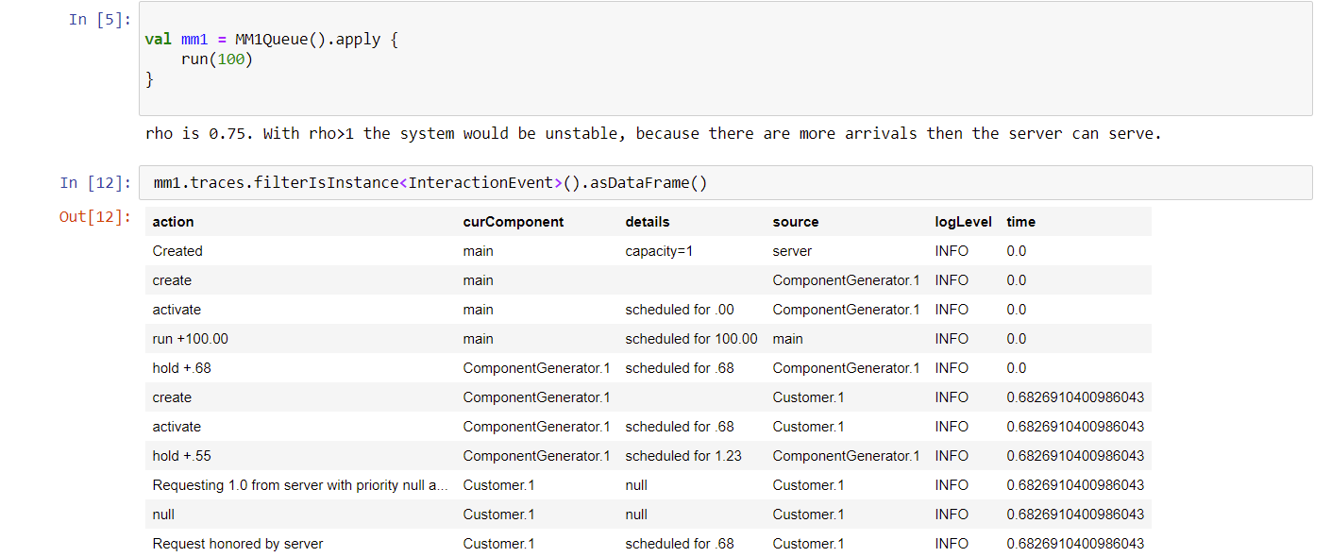Click the filterIsInstance code cell

coord(725,183)
